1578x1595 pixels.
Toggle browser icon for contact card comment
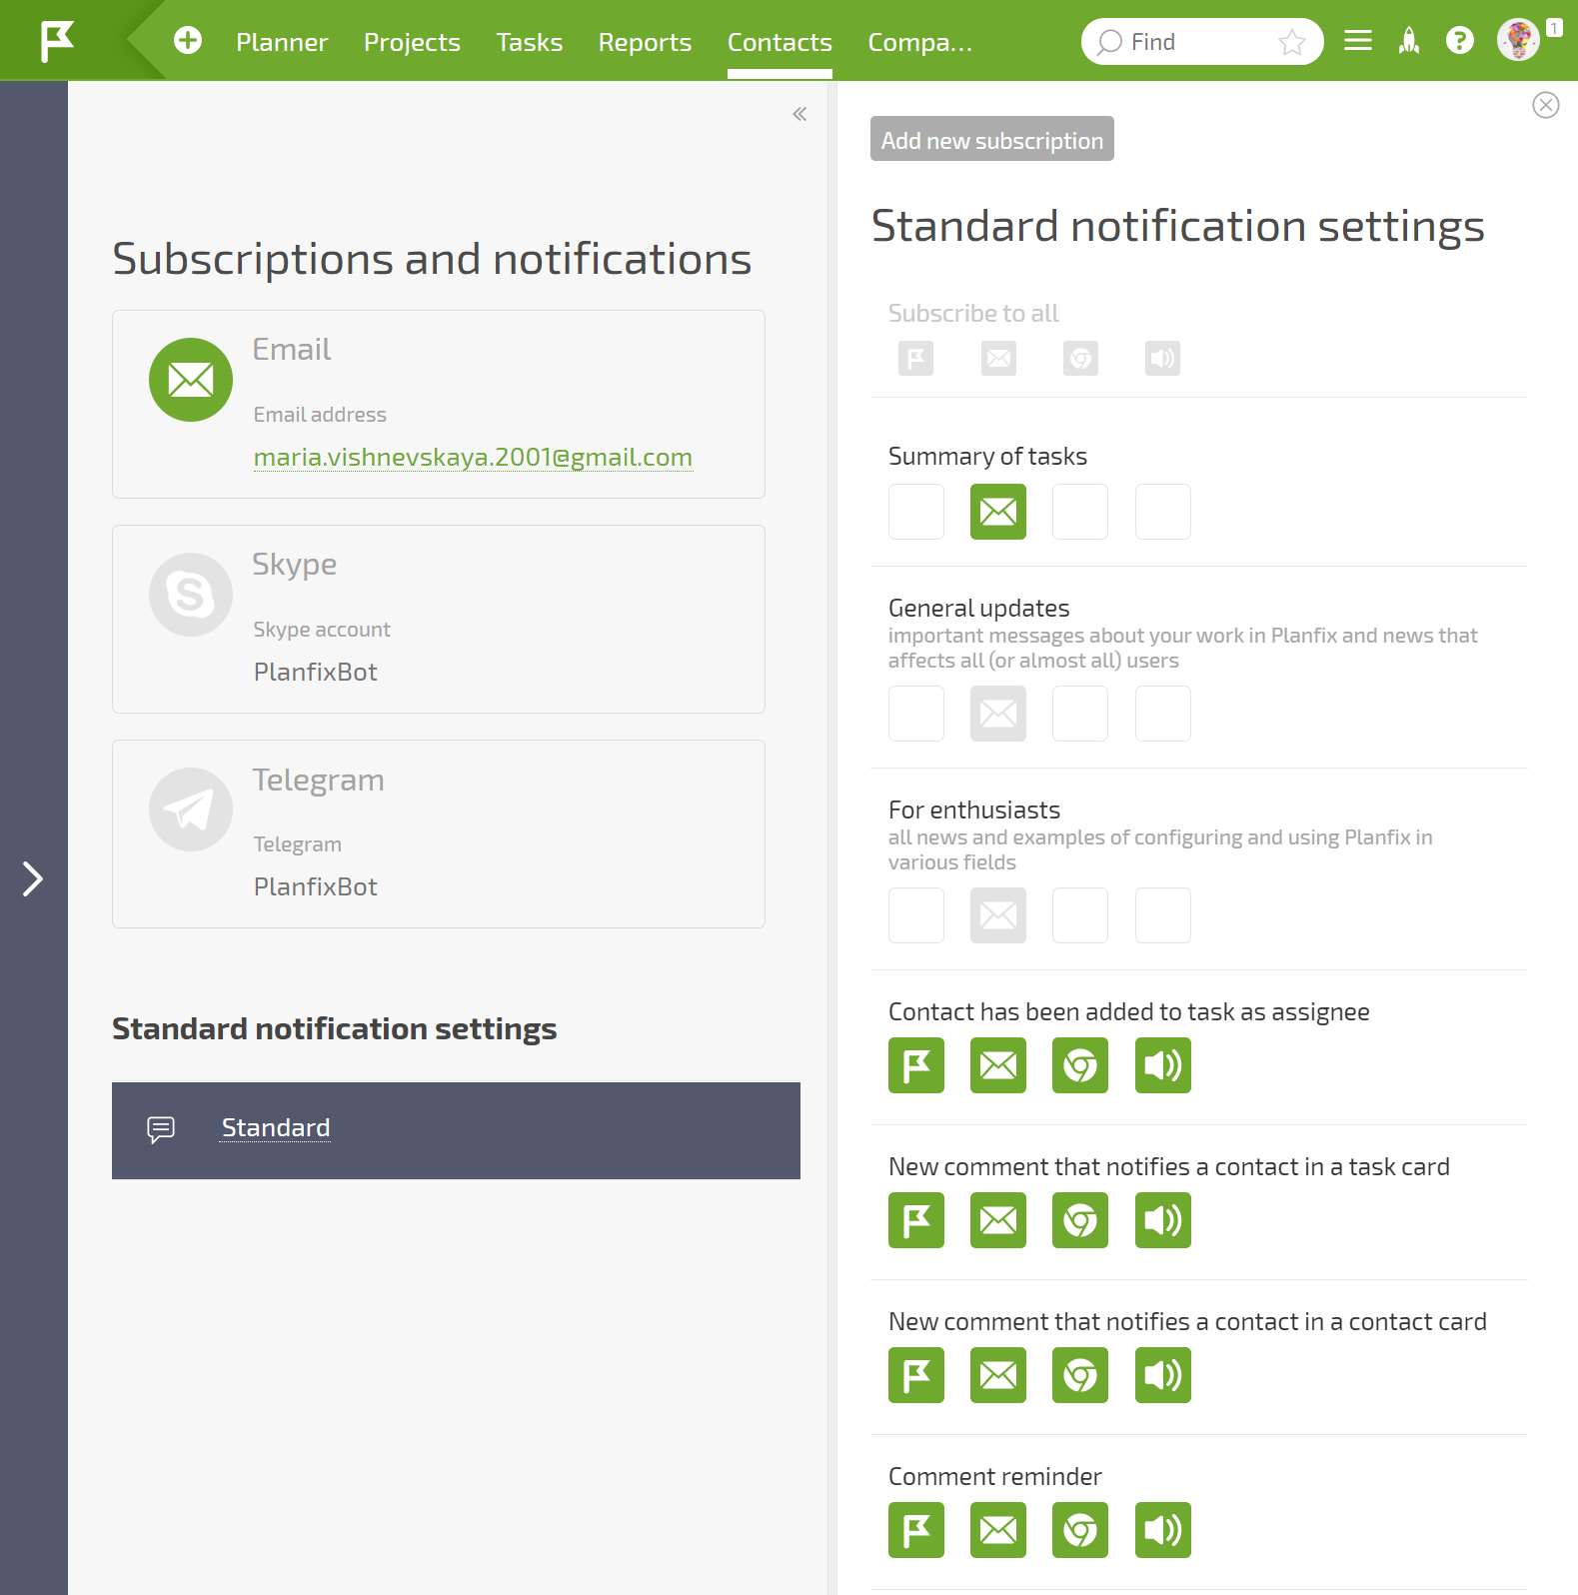click(1080, 1375)
